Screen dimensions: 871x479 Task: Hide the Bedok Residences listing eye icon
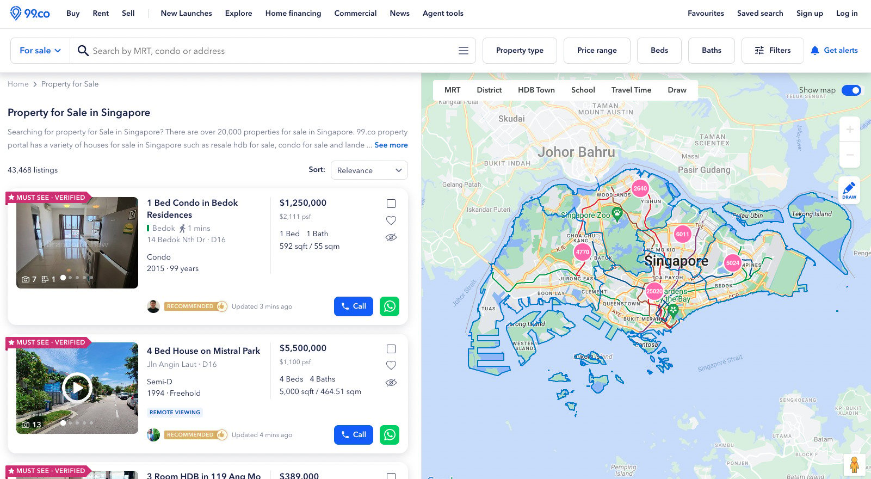coord(391,237)
